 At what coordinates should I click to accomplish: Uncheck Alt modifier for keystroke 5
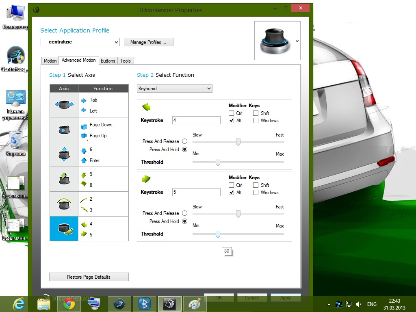pos(232,193)
